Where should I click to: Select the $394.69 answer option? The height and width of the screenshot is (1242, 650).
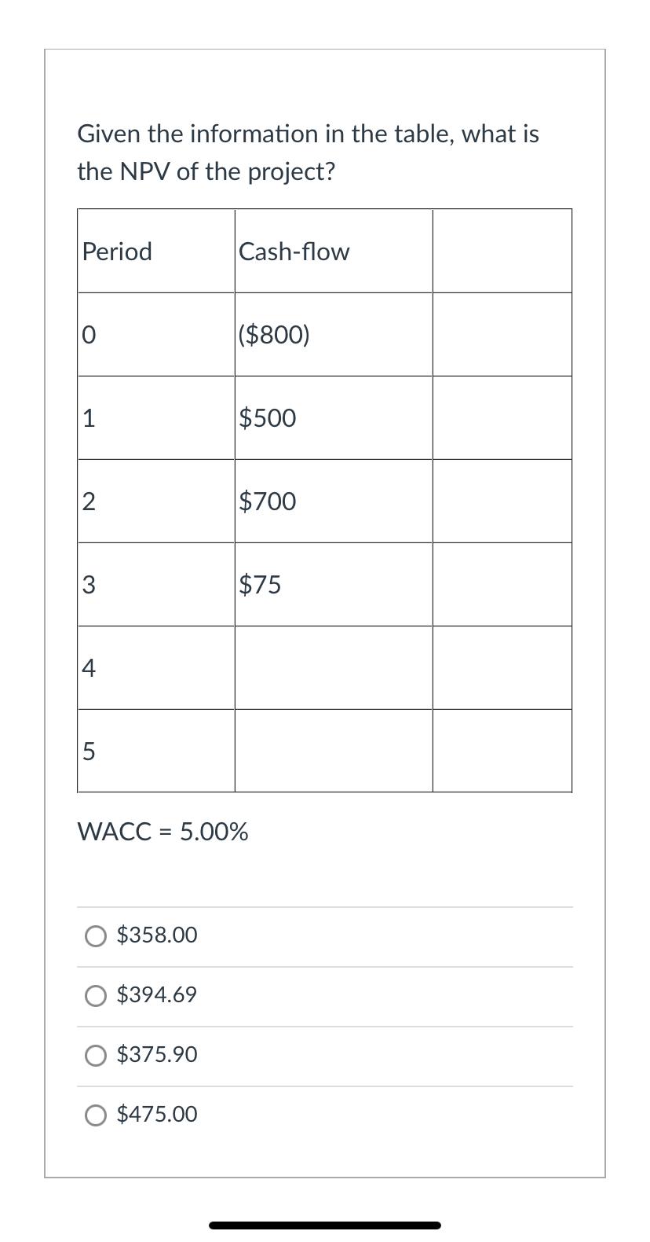96,995
